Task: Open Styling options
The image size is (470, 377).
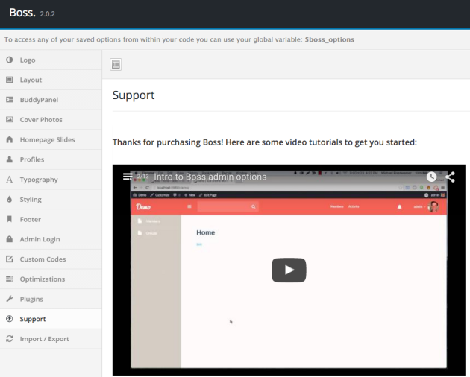Action: [x=51, y=199]
